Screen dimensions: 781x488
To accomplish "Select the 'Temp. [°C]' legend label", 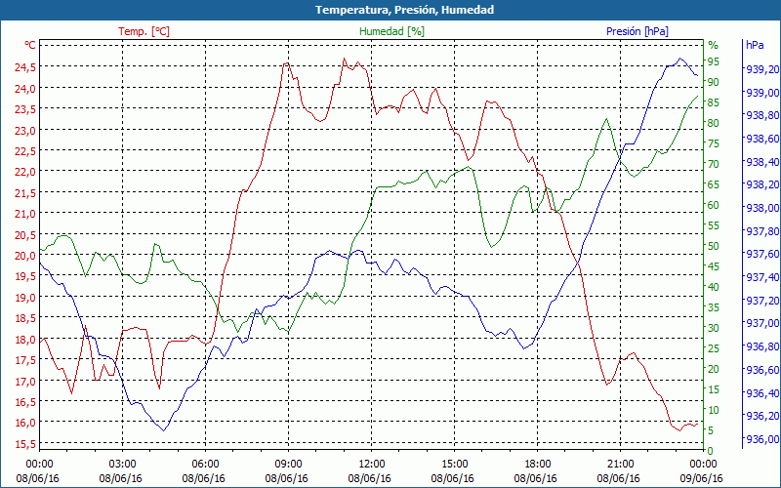I will click(x=144, y=31).
